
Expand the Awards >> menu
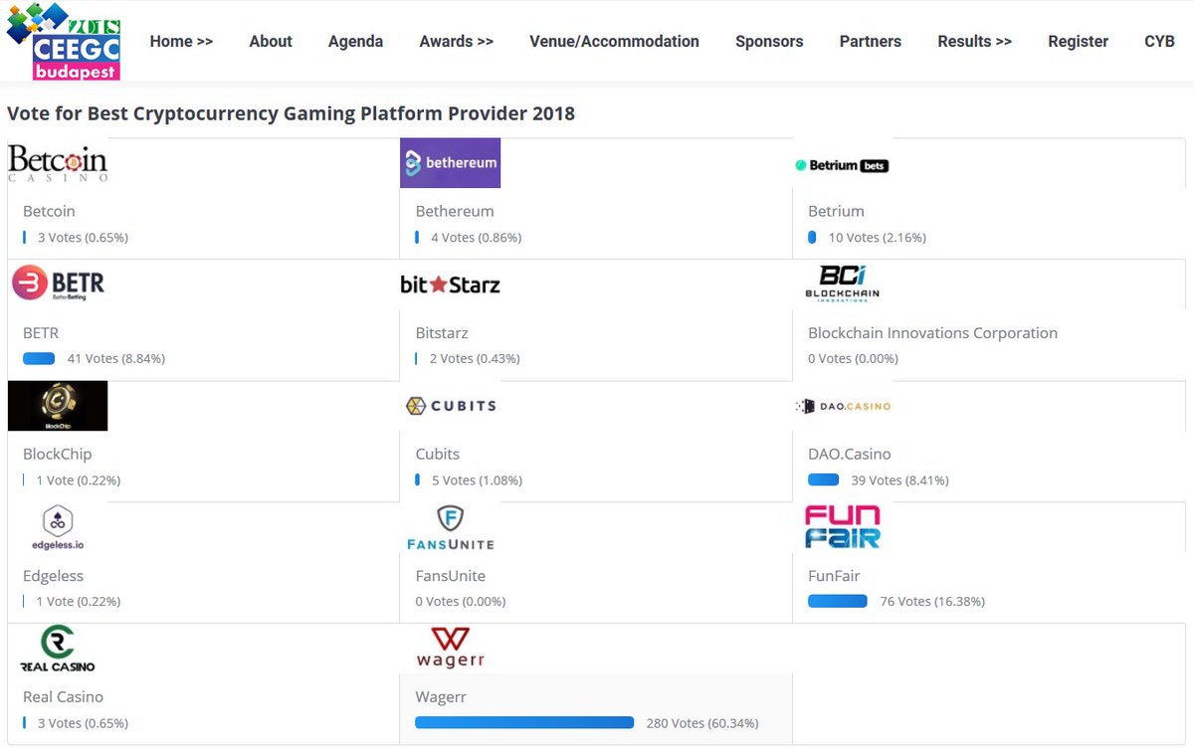(456, 42)
